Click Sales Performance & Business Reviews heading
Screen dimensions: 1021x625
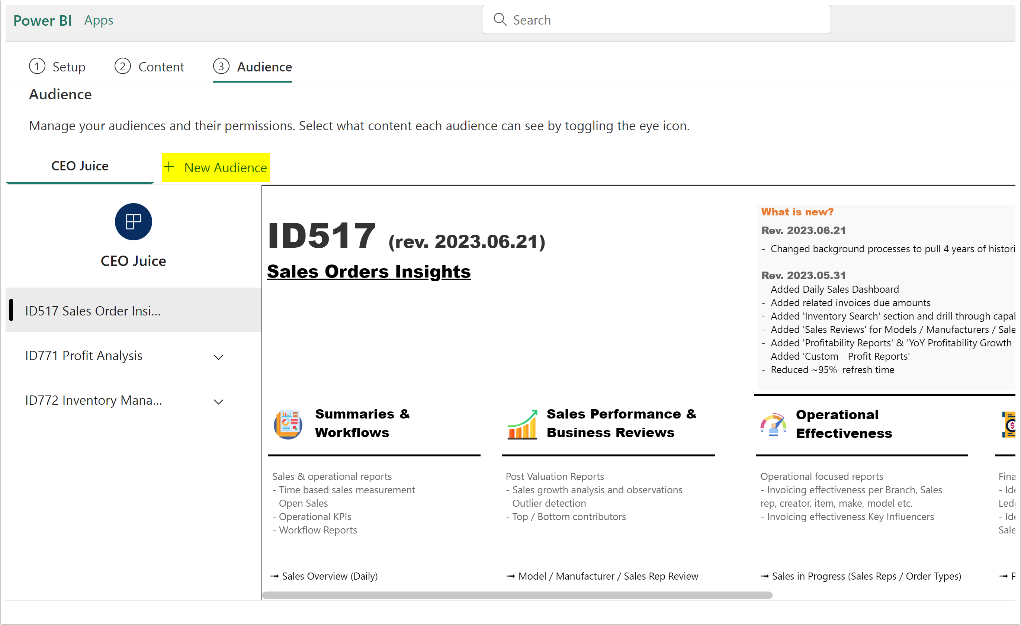(622, 423)
